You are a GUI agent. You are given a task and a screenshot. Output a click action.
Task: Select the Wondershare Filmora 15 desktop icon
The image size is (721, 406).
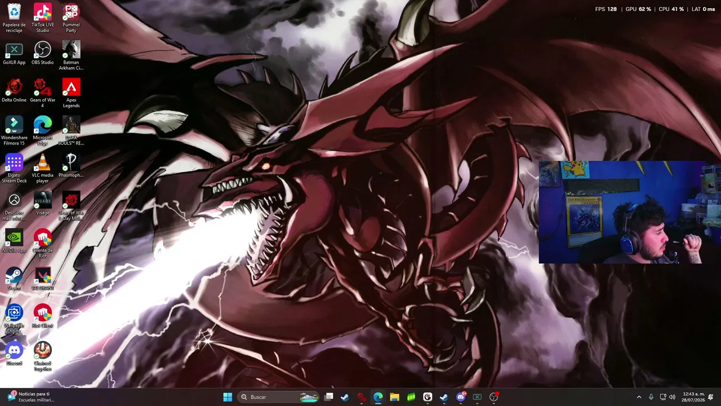coord(14,131)
